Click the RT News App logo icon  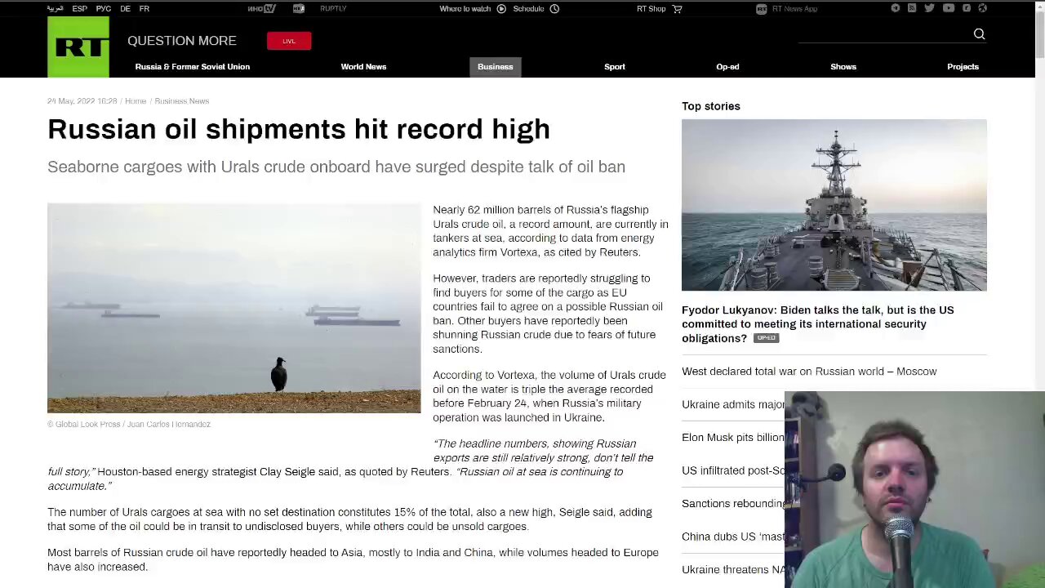(761, 9)
